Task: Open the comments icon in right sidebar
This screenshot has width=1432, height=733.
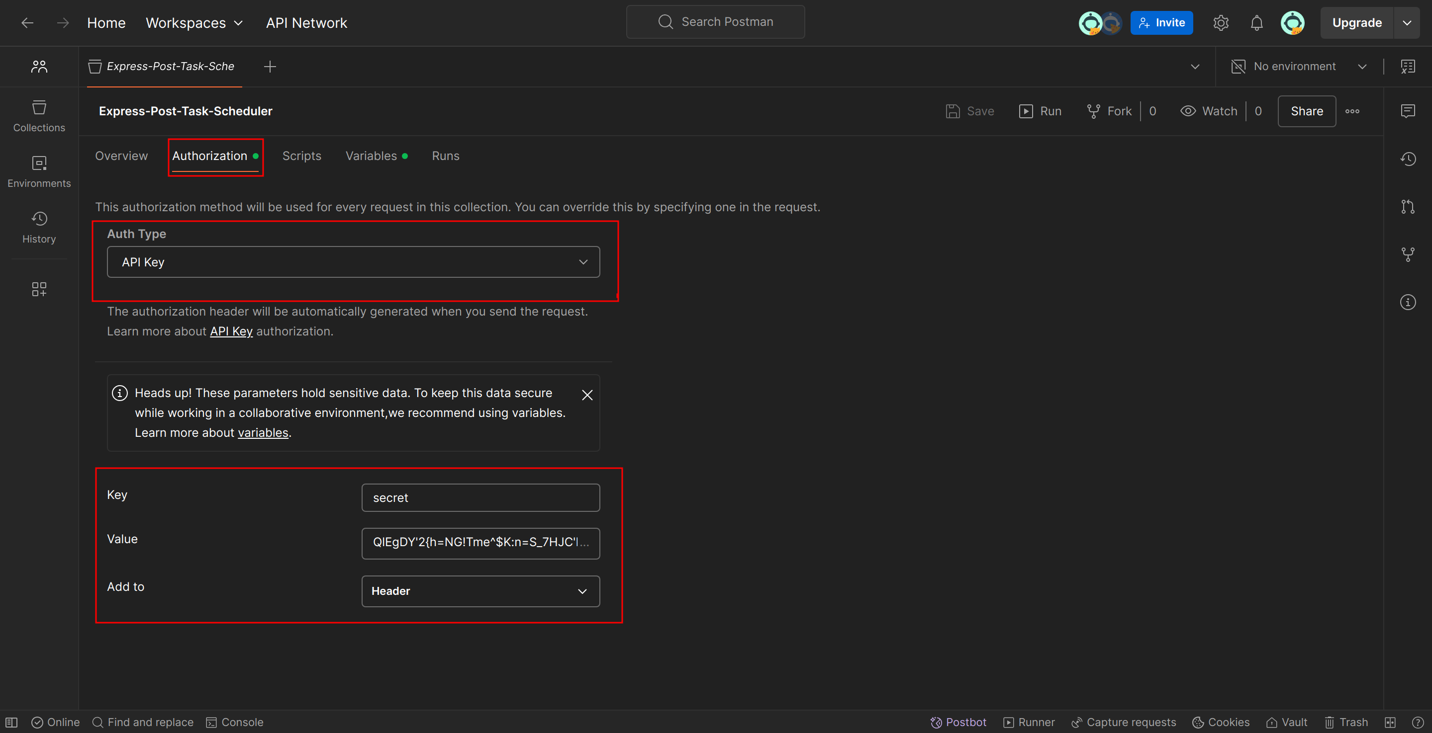Action: click(1408, 111)
